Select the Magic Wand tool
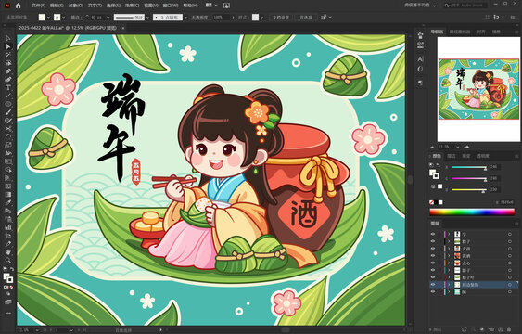The width and height of the screenshot is (522, 334). tap(8, 55)
